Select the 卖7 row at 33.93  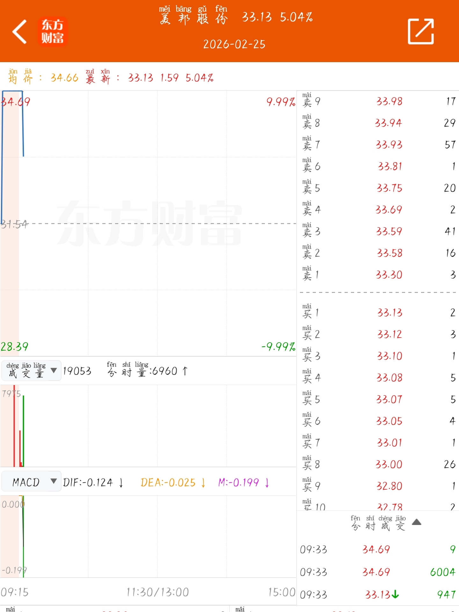[378, 145]
